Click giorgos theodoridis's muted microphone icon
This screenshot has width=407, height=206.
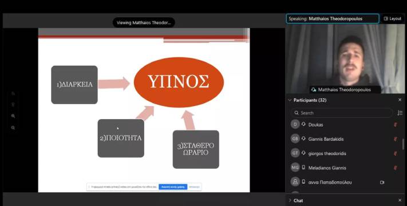click(x=396, y=153)
